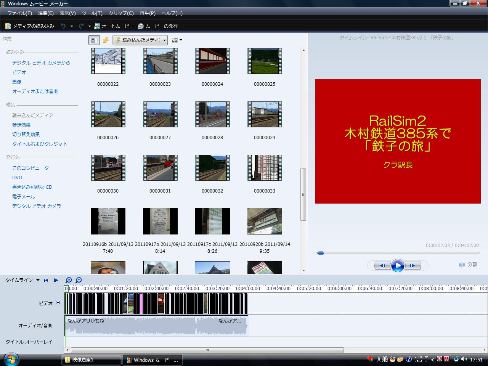Click the 0:04:00.00 mark on timeline ruler
488x366 pixels.
[248, 289]
